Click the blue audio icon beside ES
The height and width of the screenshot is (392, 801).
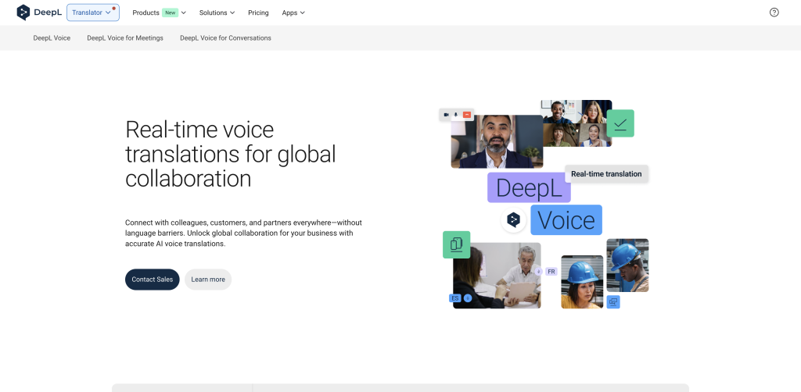(468, 298)
